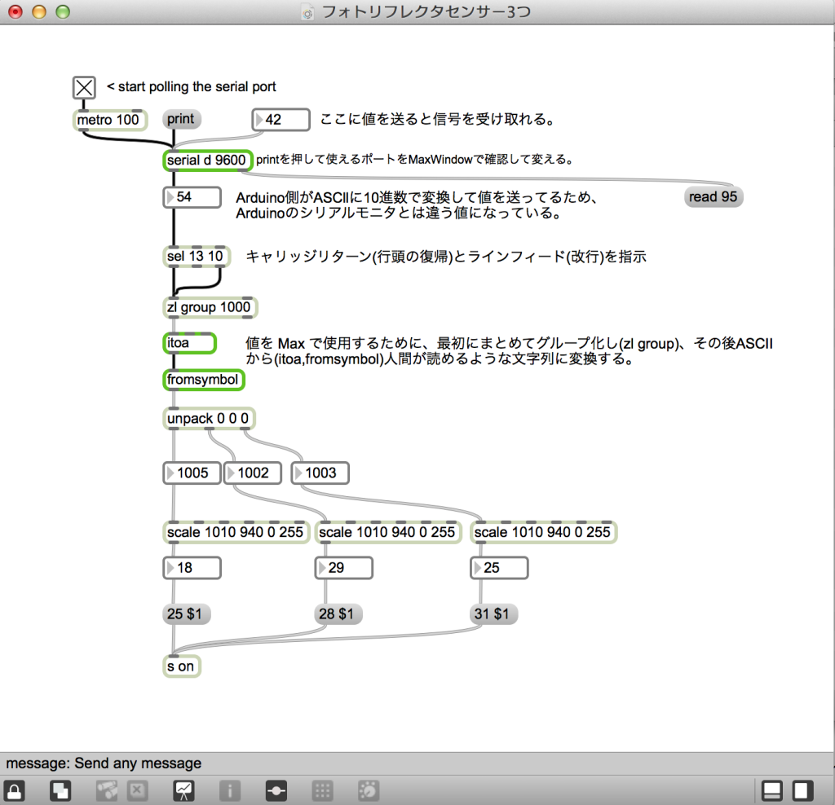Create a new object from the toolbar
Image resolution: width=835 pixels, height=805 pixels.
pyautogui.click(x=60, y=790)
